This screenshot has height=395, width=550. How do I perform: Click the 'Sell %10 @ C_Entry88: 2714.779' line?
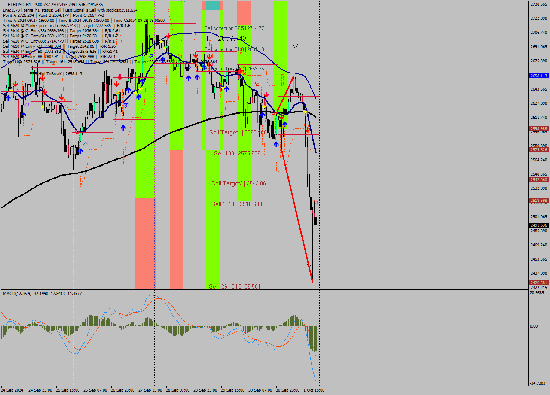point(58,41)
